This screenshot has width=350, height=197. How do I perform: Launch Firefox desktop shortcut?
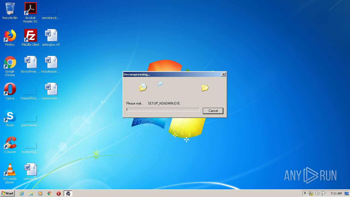10,38
